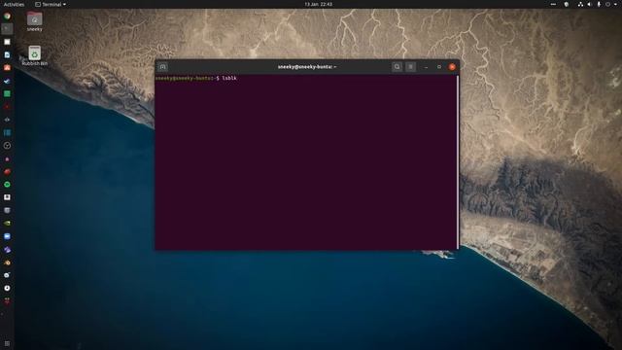Click the blue checkmark dock icon
This screenshot has height=350, width=622.
pos(7,81)
